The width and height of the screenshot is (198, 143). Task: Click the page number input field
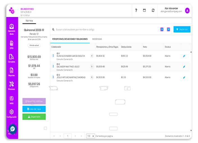[x=68, y=136]
